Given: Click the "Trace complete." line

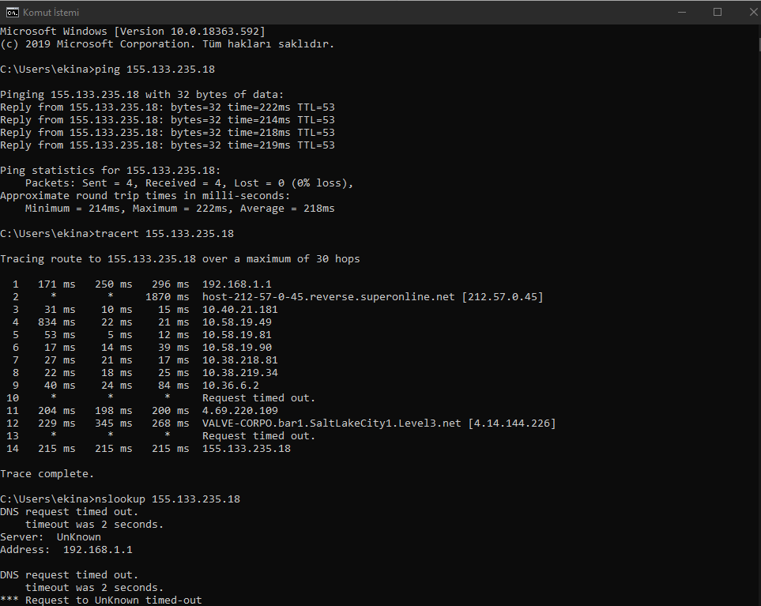Looking at the screenshot, I should pos(47,474).
